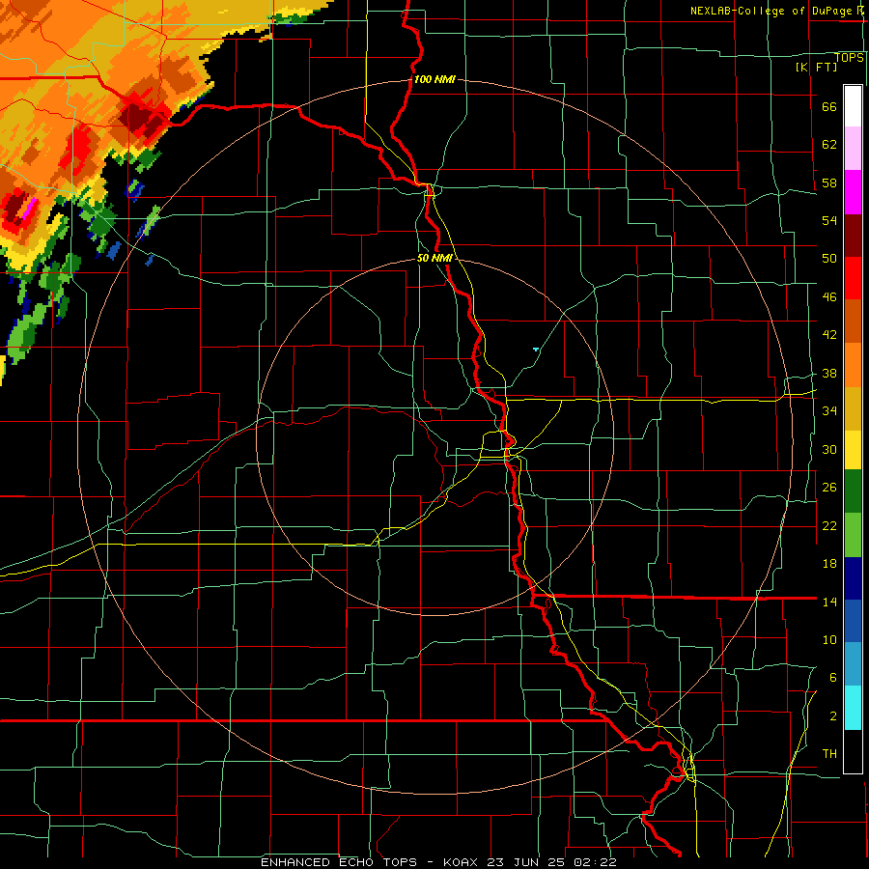869x869 pixels.
Task: Click the 6 legend value
Action: tap(833, 678)
